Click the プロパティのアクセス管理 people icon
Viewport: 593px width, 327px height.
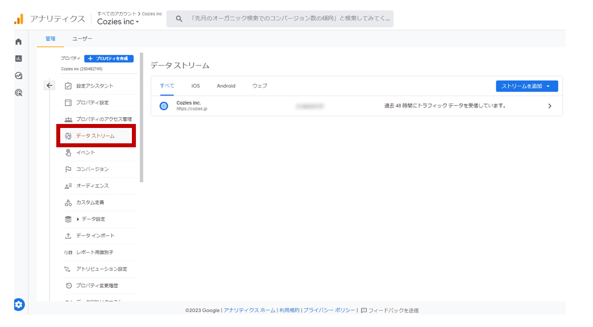point(68,119)
